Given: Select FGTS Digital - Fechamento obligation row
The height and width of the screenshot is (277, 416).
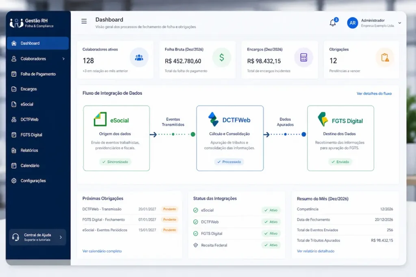Looking at the screenshot, I should [130, 219].
